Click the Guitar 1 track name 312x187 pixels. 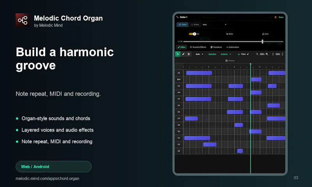[x=183, y=17]
